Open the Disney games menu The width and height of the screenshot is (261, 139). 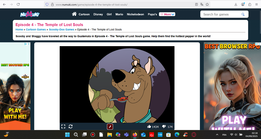point(98,14)
